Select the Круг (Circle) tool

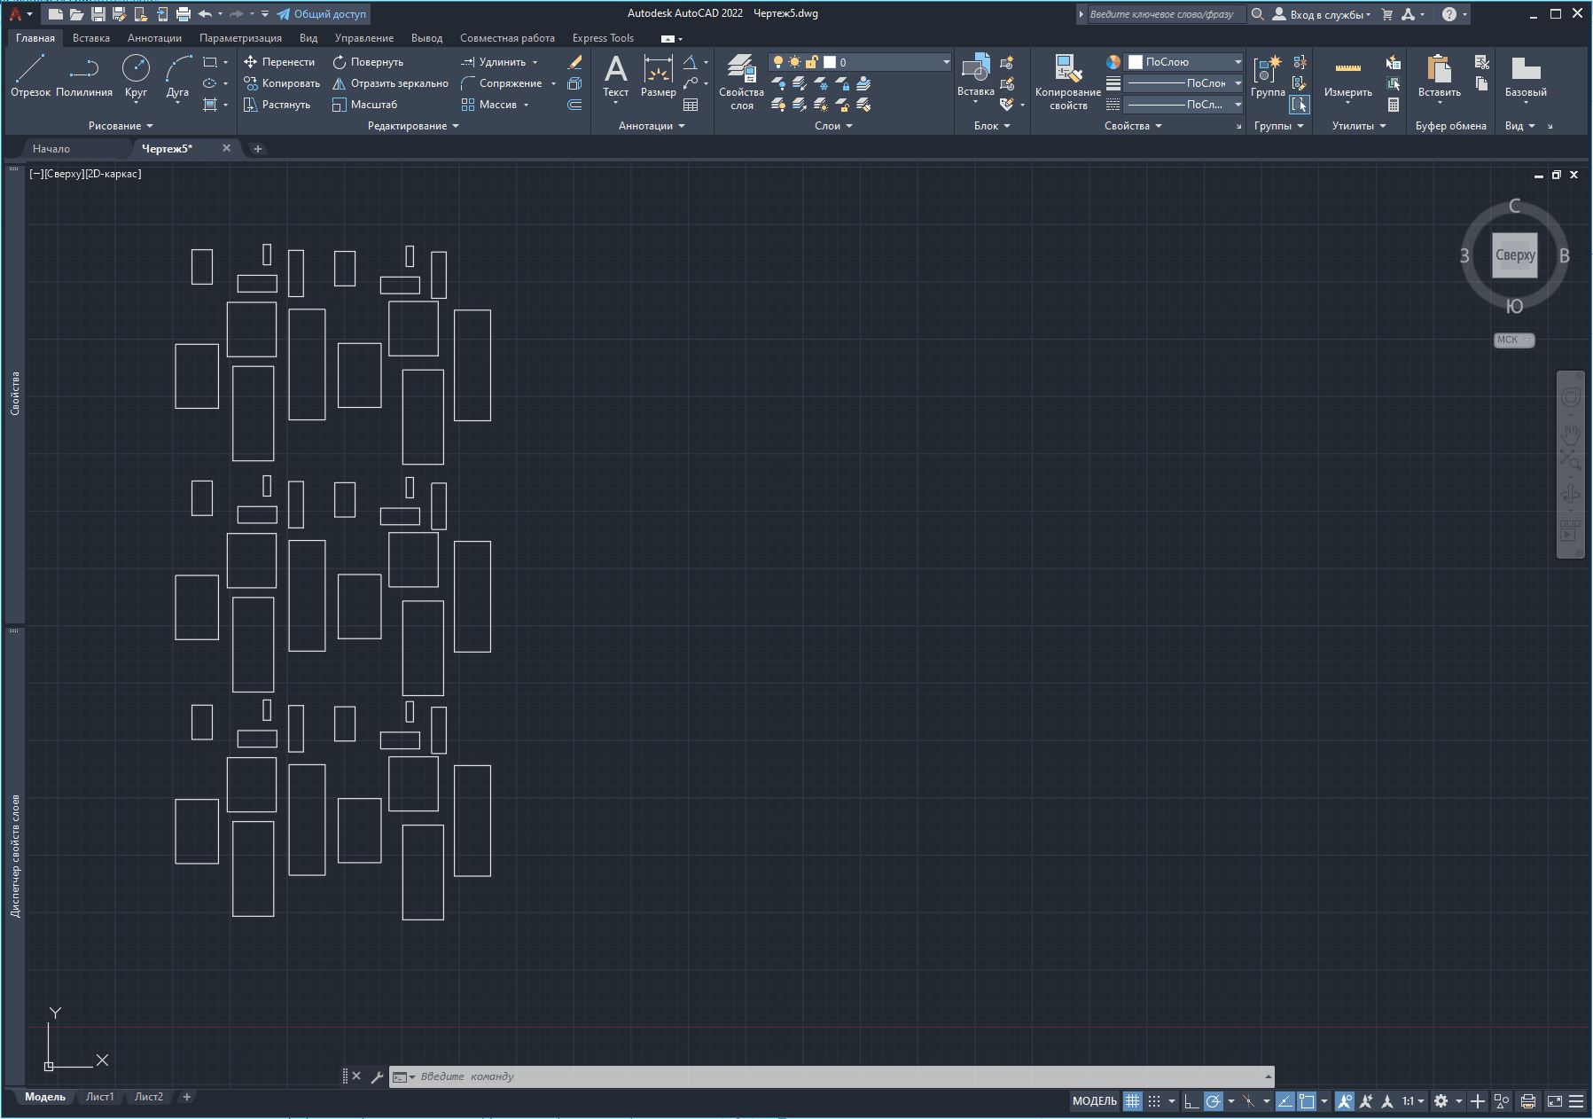[x=136, y=74]
